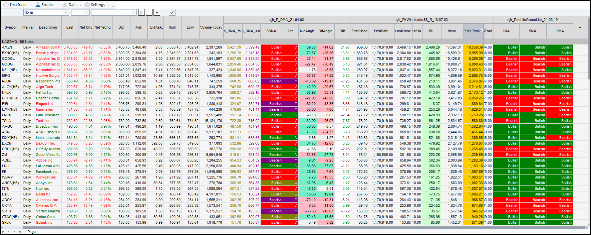Click AMZN's last price 3,465.00
Screen dimensions: 591x235
coord(70,47)
